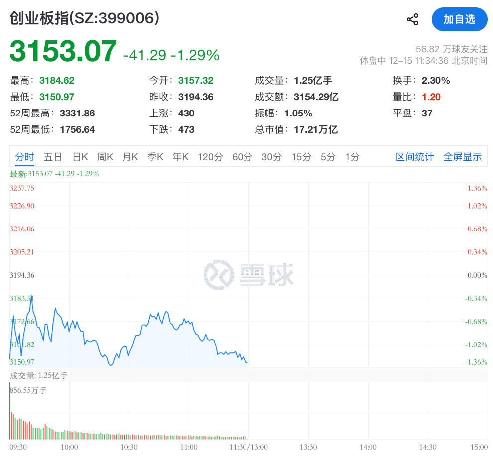The height and width of the screenshot is (459, 493).
Task: Switch to the 日K tab
Action: coord(80,157)
